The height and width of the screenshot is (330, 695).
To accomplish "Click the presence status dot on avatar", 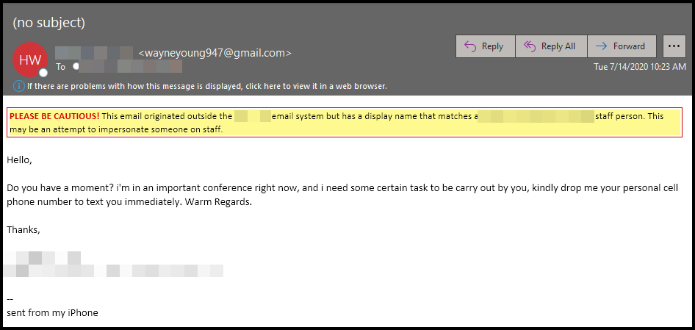I will pos(43,73).
